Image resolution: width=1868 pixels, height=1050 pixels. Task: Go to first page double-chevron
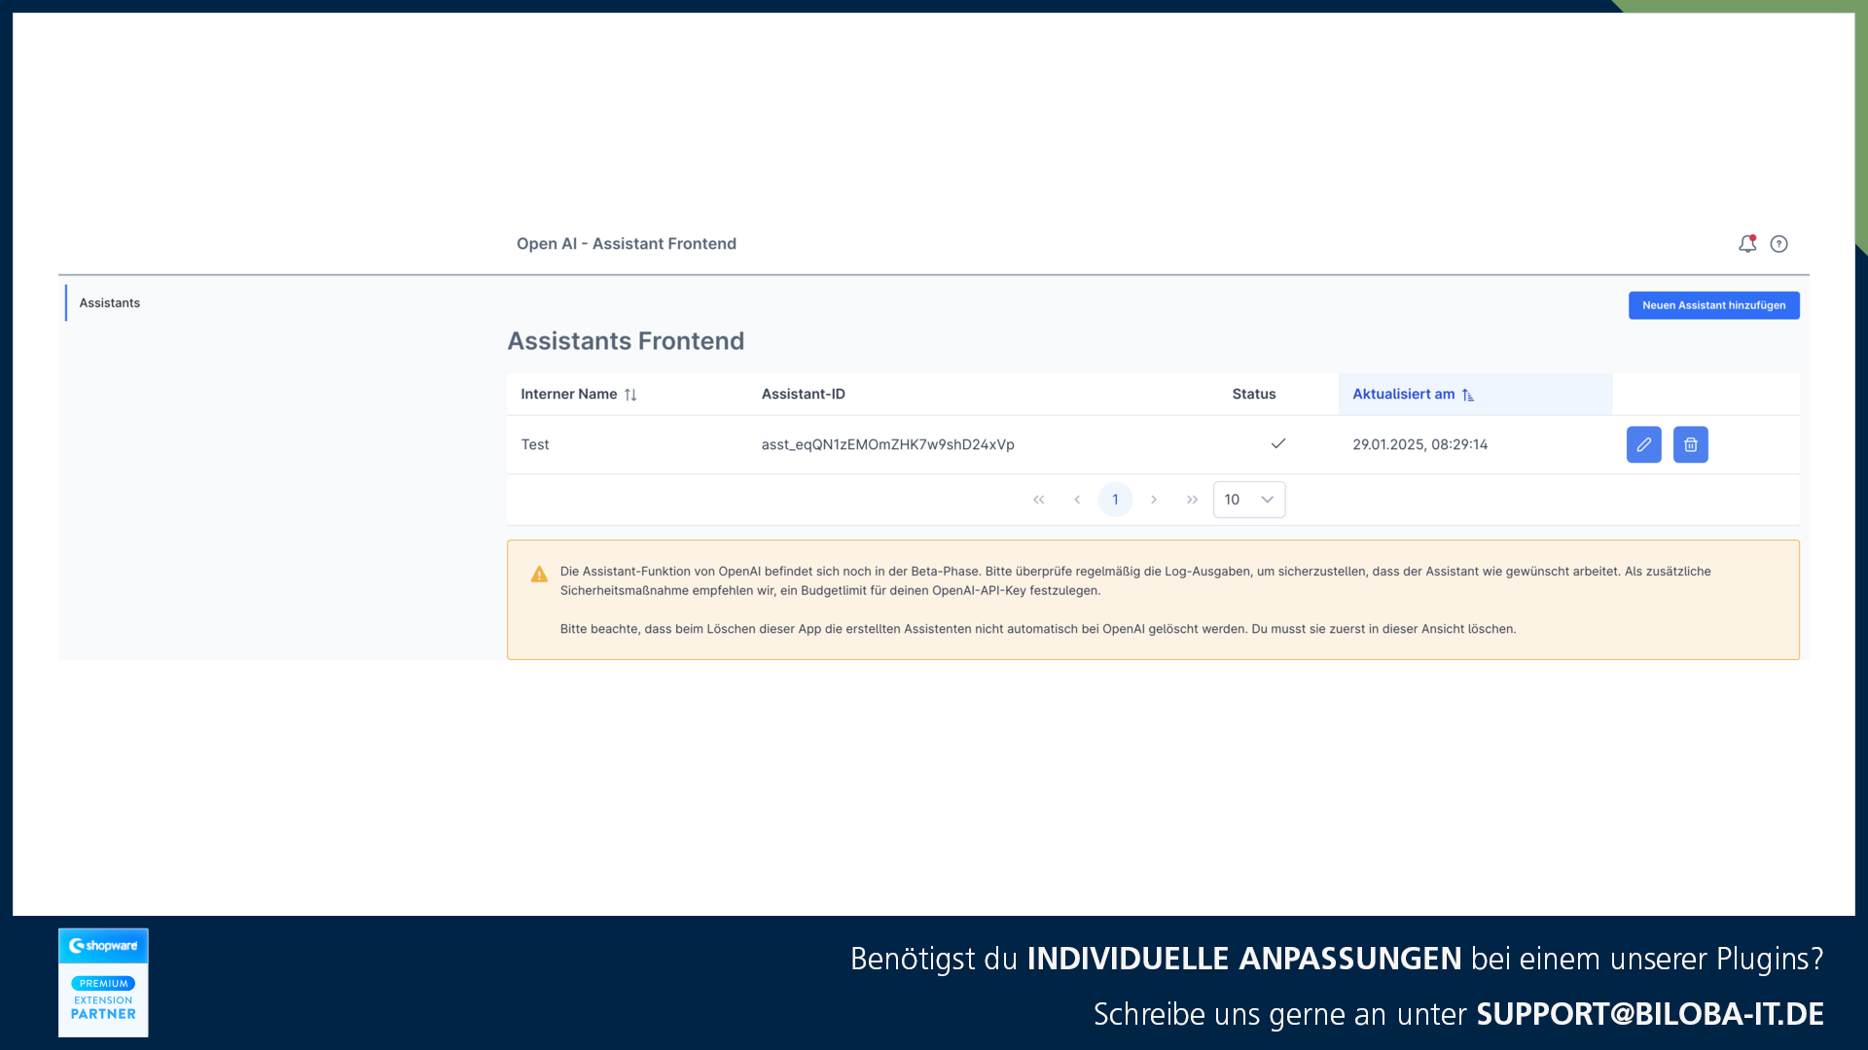point(1038,500)
